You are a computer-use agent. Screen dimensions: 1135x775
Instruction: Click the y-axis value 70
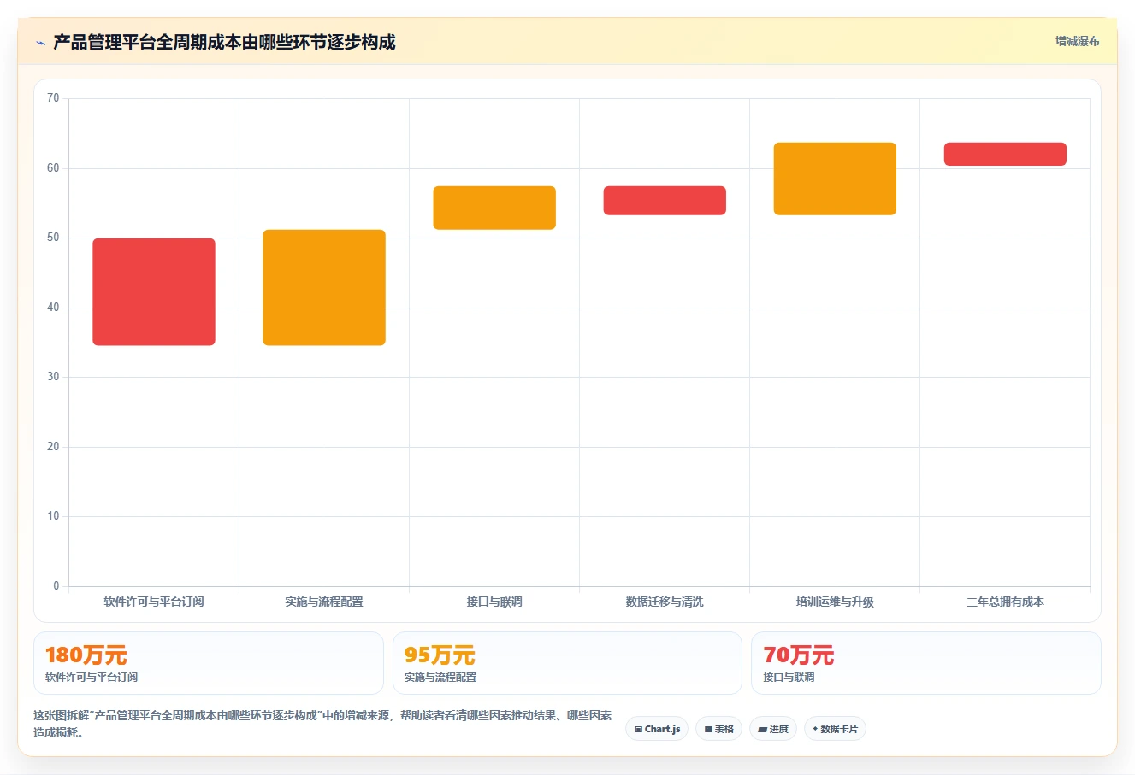(53, 98)
